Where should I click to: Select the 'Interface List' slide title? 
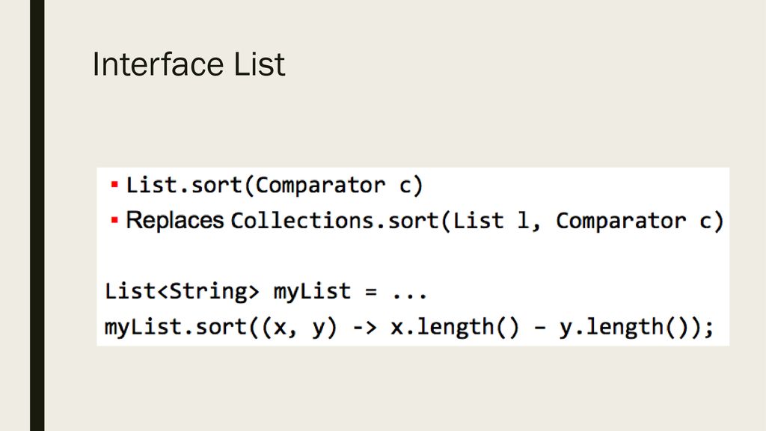click(x=189, y=64)
